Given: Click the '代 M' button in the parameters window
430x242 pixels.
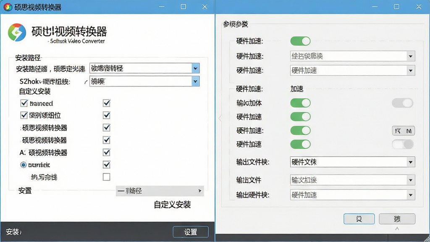Looking at the screenshot, I should tap(403, 131).
